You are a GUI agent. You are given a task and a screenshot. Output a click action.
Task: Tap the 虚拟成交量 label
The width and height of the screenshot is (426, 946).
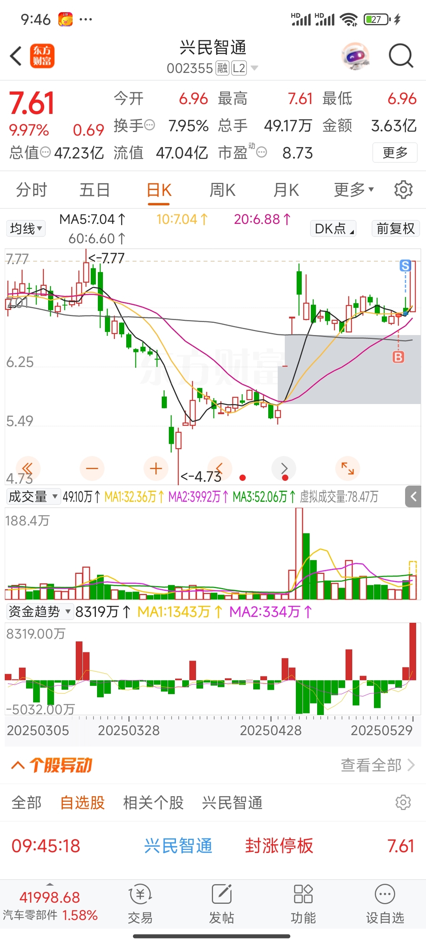pos(339,497)
